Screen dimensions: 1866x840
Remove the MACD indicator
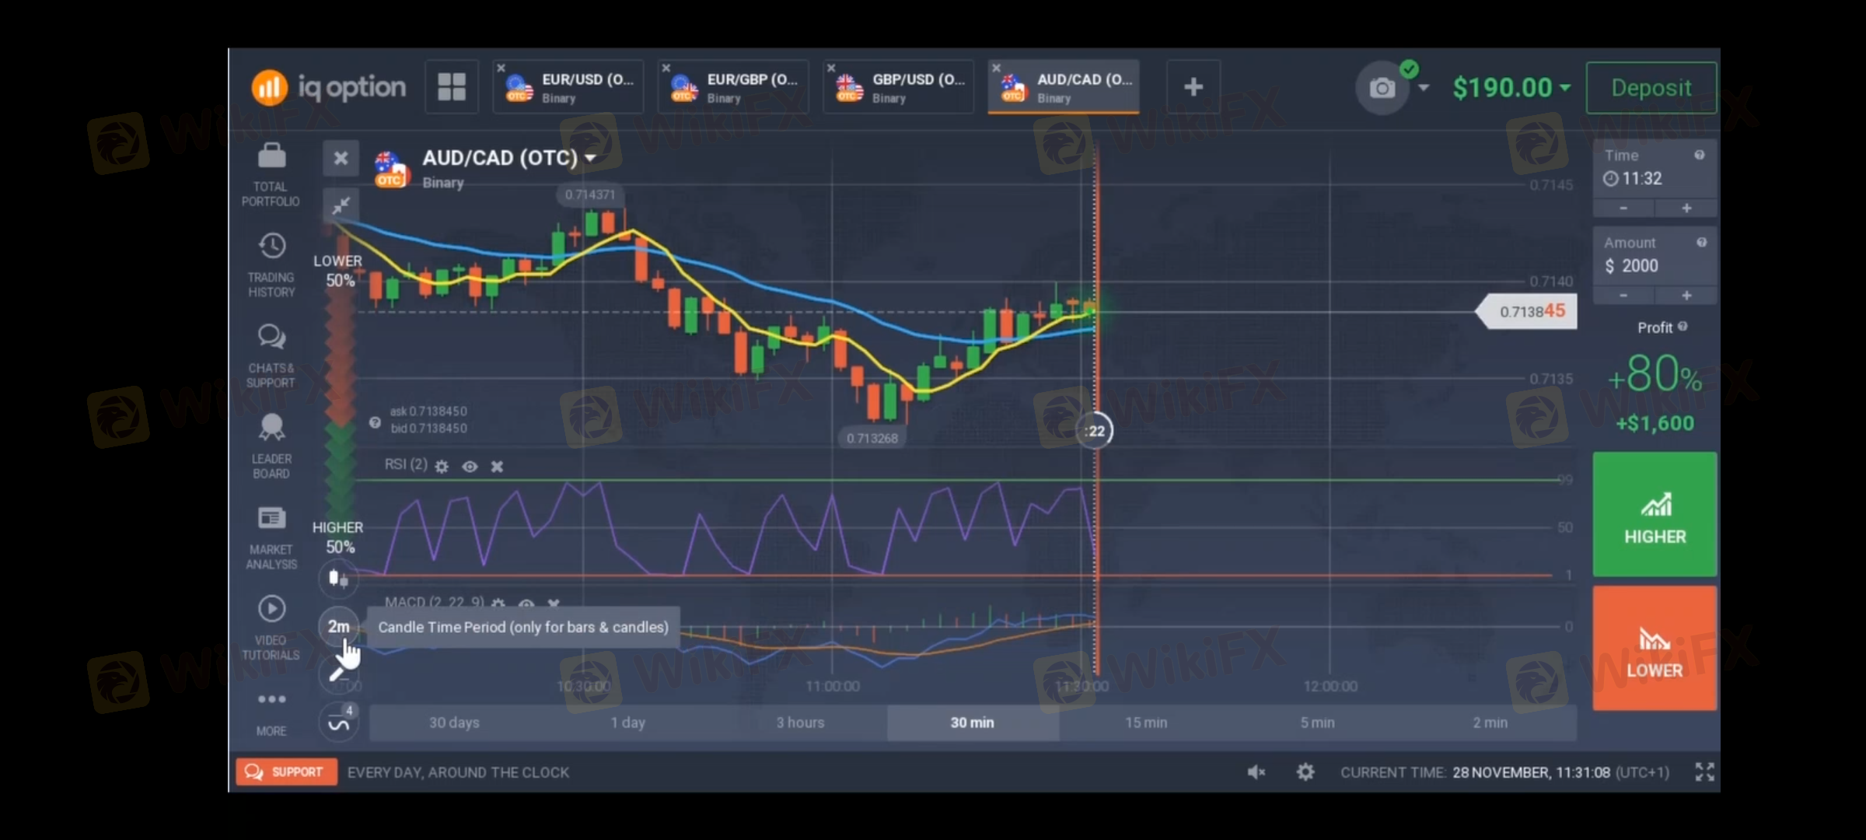[x=553, y=604]
